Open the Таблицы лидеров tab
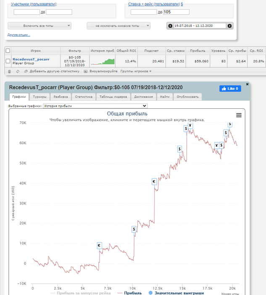This screenshot has width=266, height=295. [113, 97]
